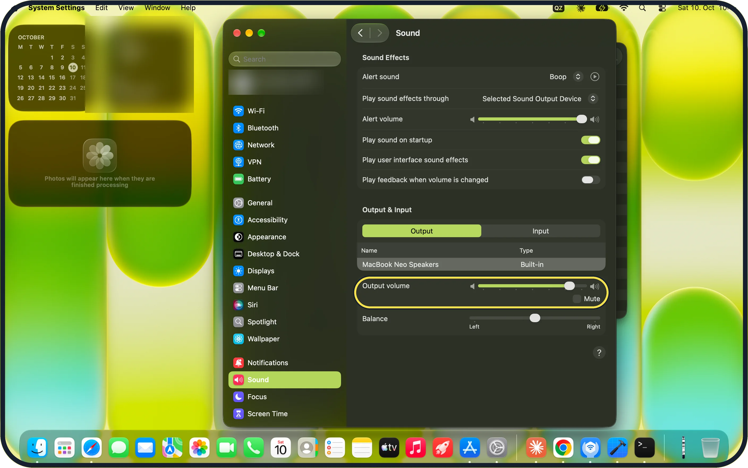
Task: Open General settings pane
Action: tap(284, 203)
